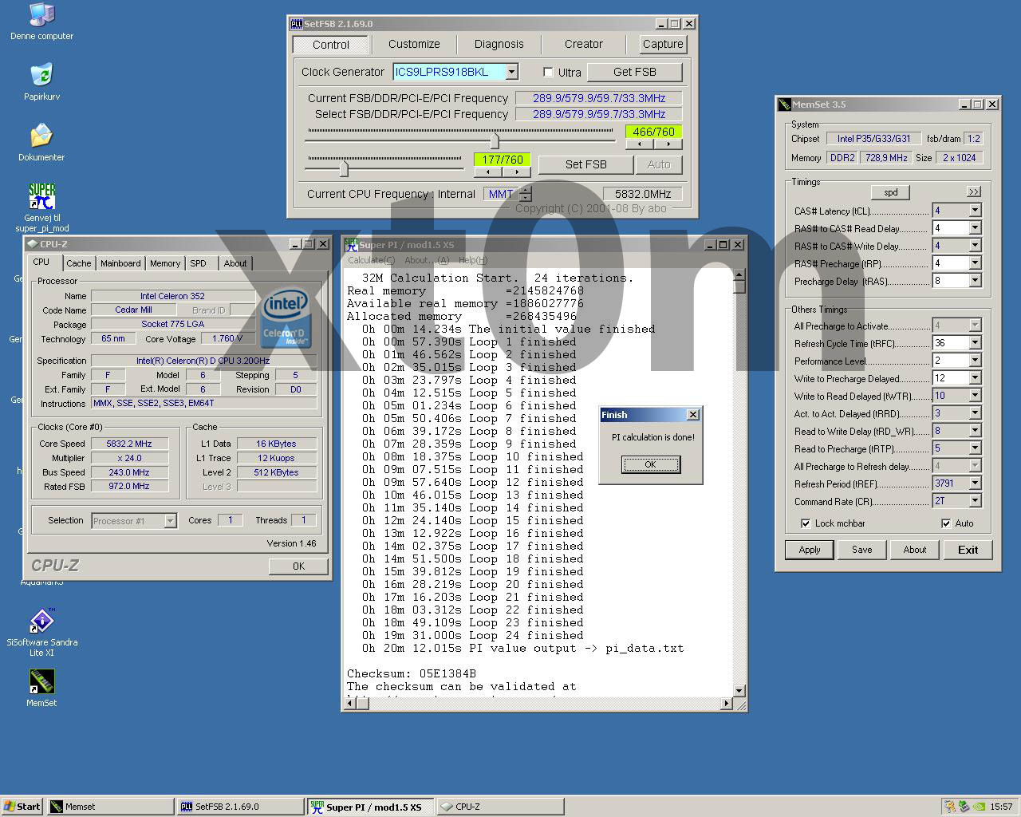Click the Windows Start button
The image size is (1021, 817).
pyautogui.click(x=22, y=807)
